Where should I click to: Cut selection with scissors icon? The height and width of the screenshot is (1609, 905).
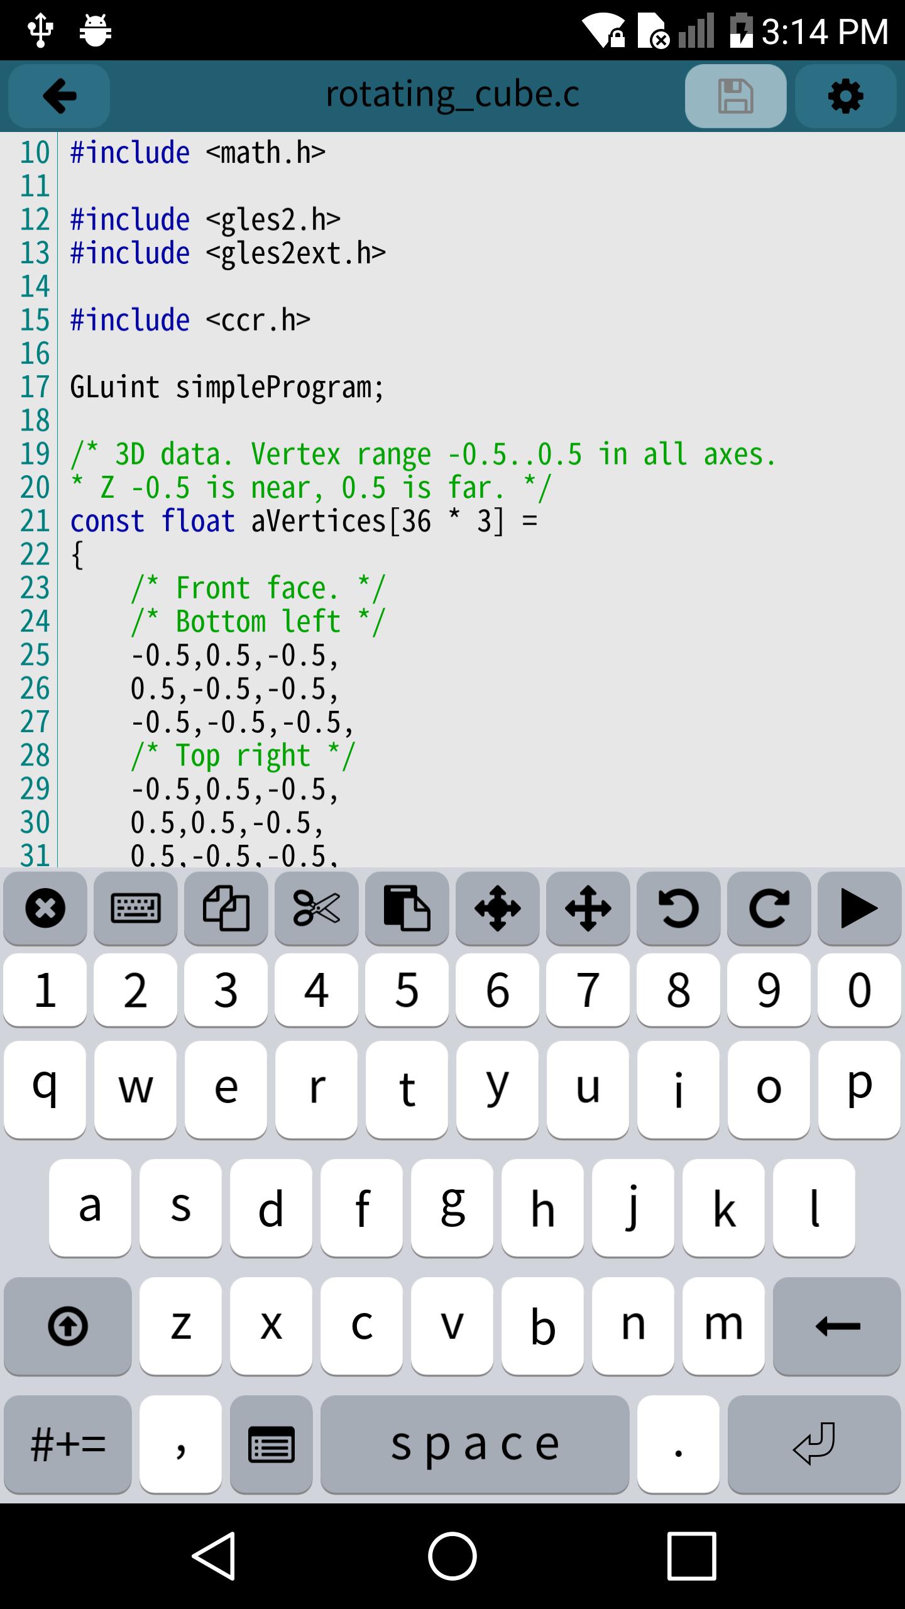click(x=317, y=908)
